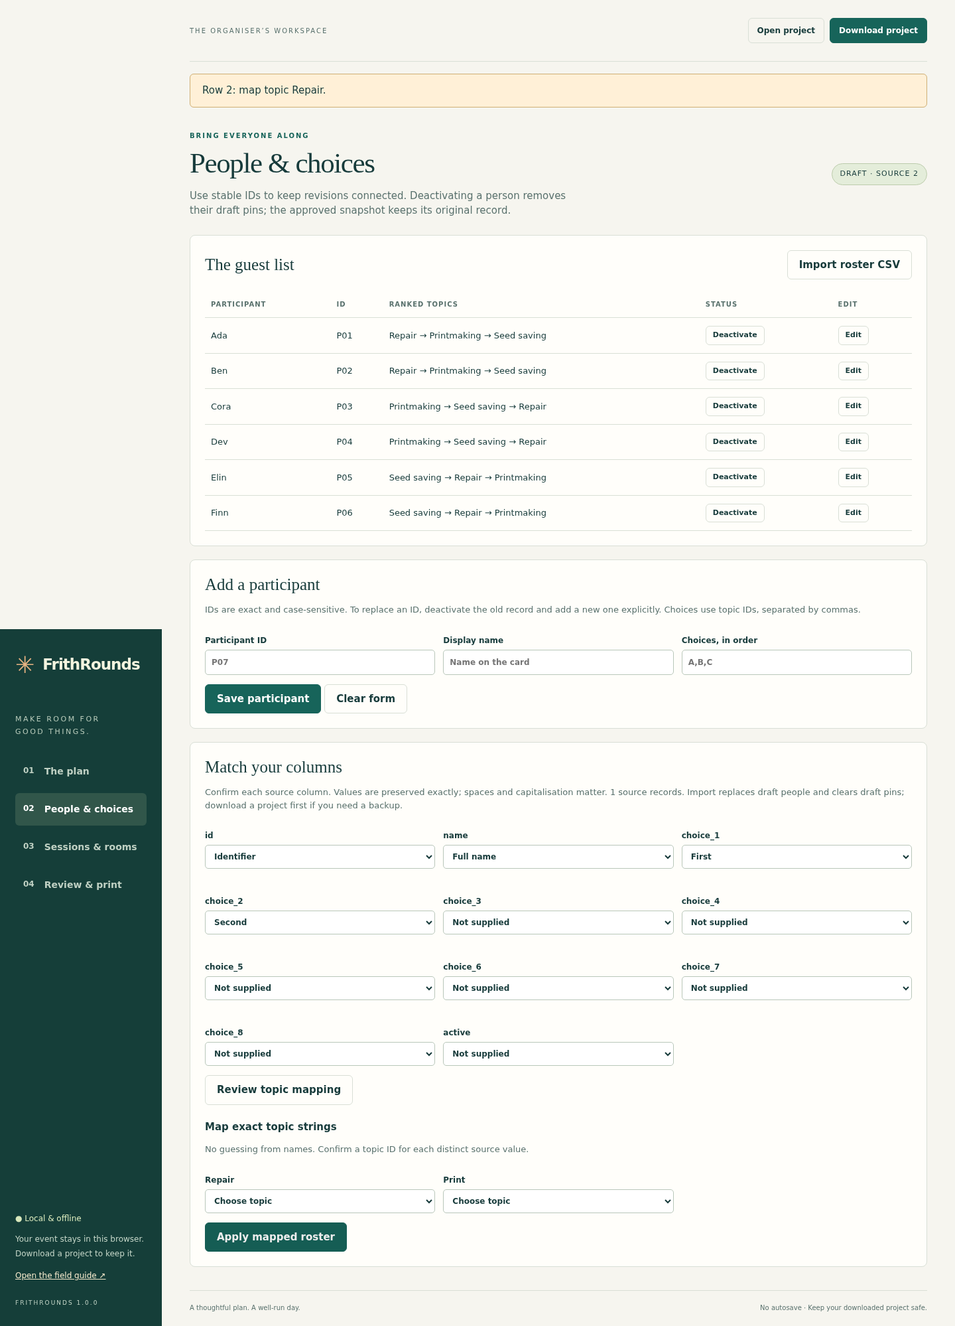Image resolution: width=955 pixels, height=1326 pixels.
Task: Edit Ada's record
Action: click(x=853, y=335)
